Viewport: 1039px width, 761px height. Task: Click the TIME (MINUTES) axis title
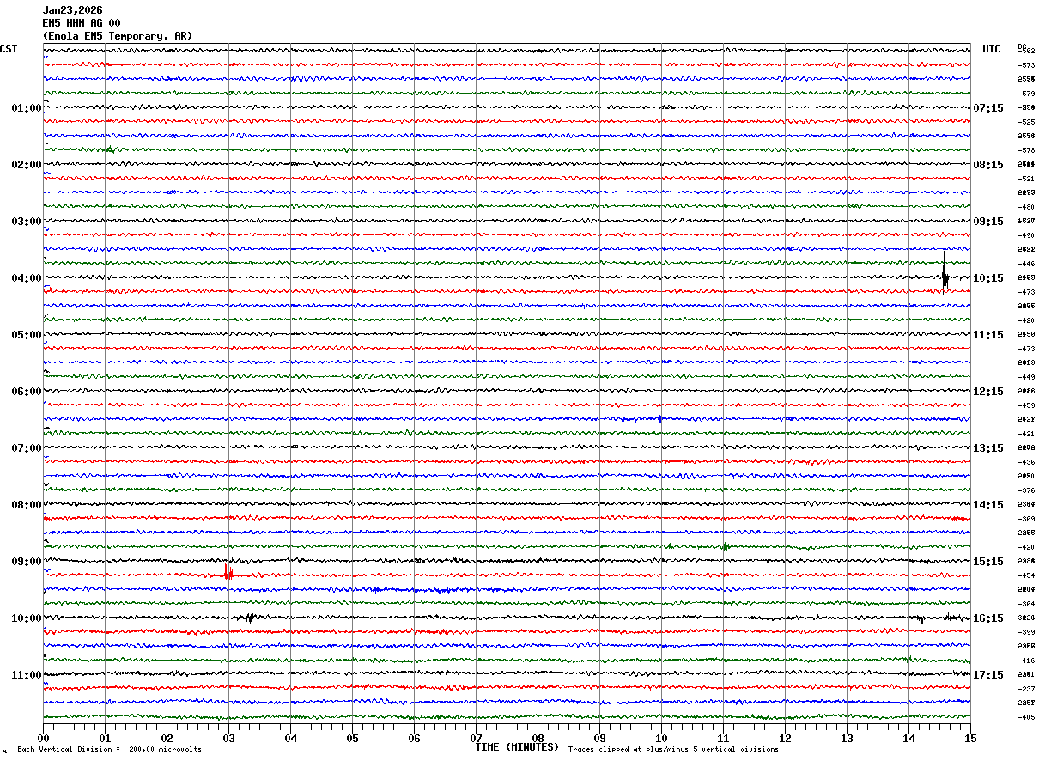517,747
